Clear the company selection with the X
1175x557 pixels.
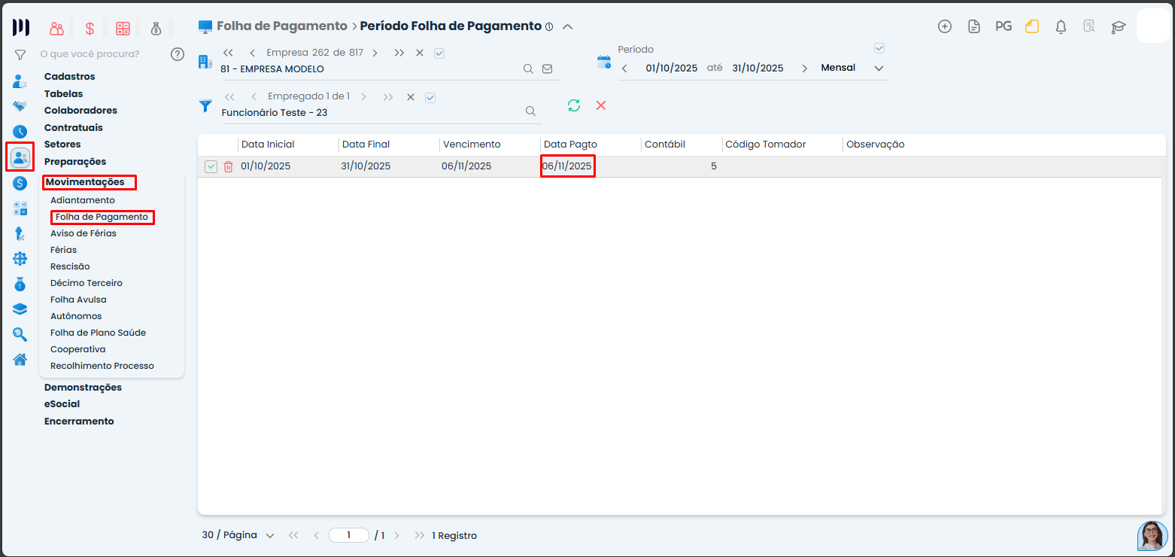tap(420, 53)
